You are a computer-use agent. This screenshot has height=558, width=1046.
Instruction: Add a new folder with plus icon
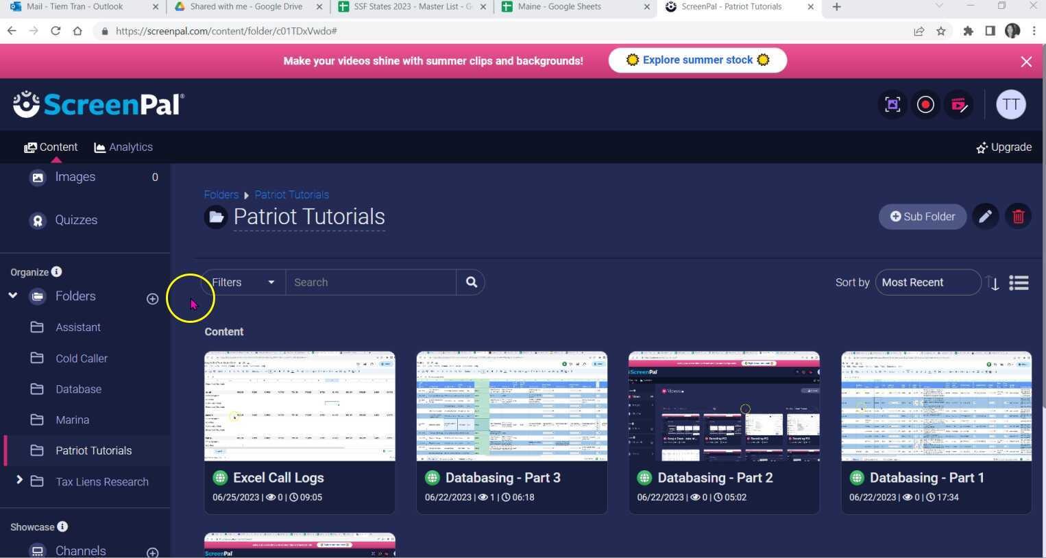[152, 299]
